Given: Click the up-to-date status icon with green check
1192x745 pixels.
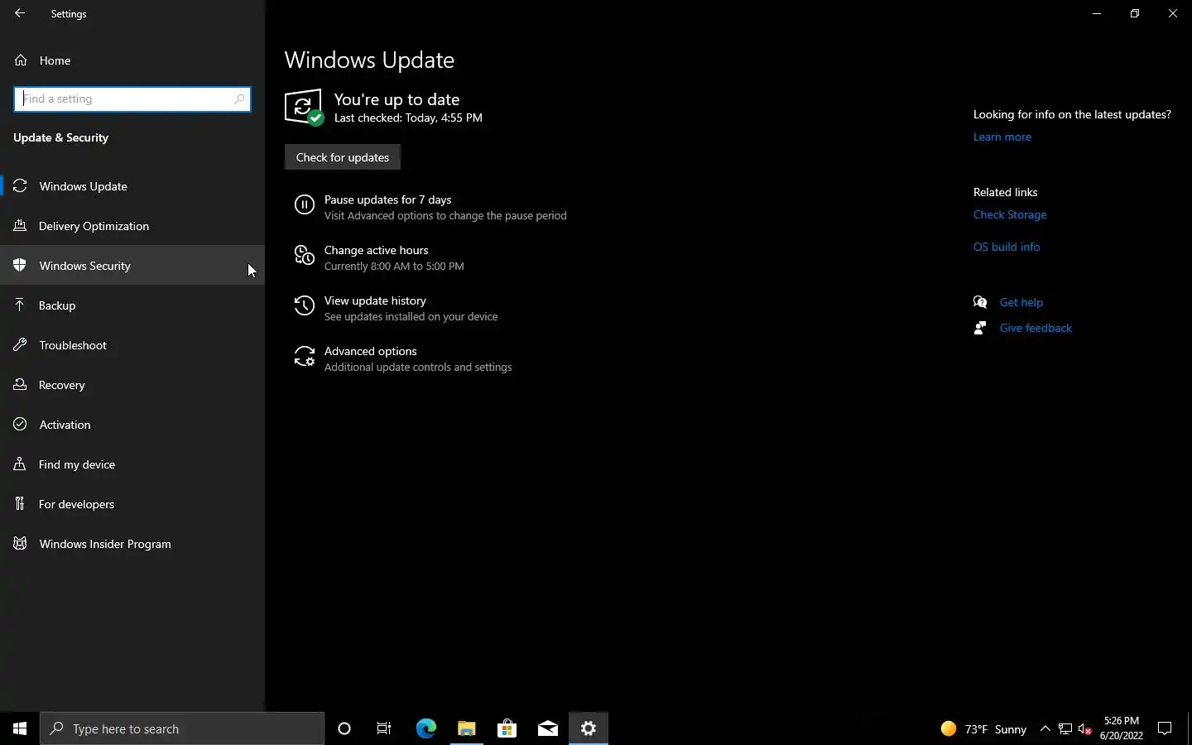Looking at the screenshot, I should click(x=304, y=108).
